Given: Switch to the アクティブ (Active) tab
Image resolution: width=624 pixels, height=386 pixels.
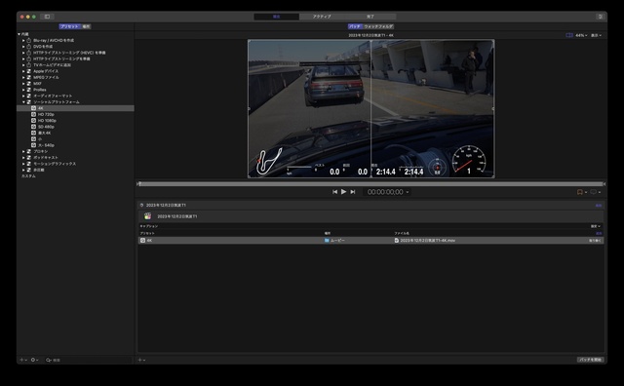Looking at the screenshot, I should coord(322,17).
